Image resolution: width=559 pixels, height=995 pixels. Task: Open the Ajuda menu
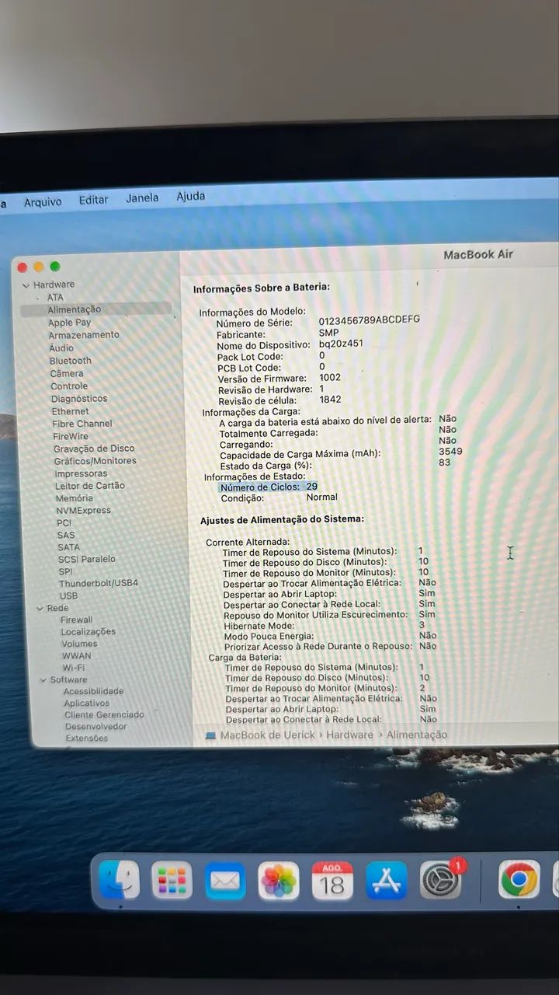pos(191,196)
